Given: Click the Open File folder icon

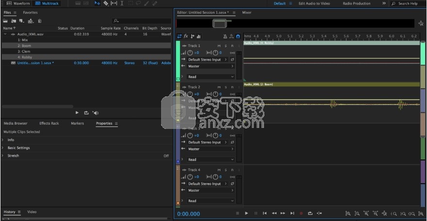Looking at the screenshot, I should click(x=5, y=21).
